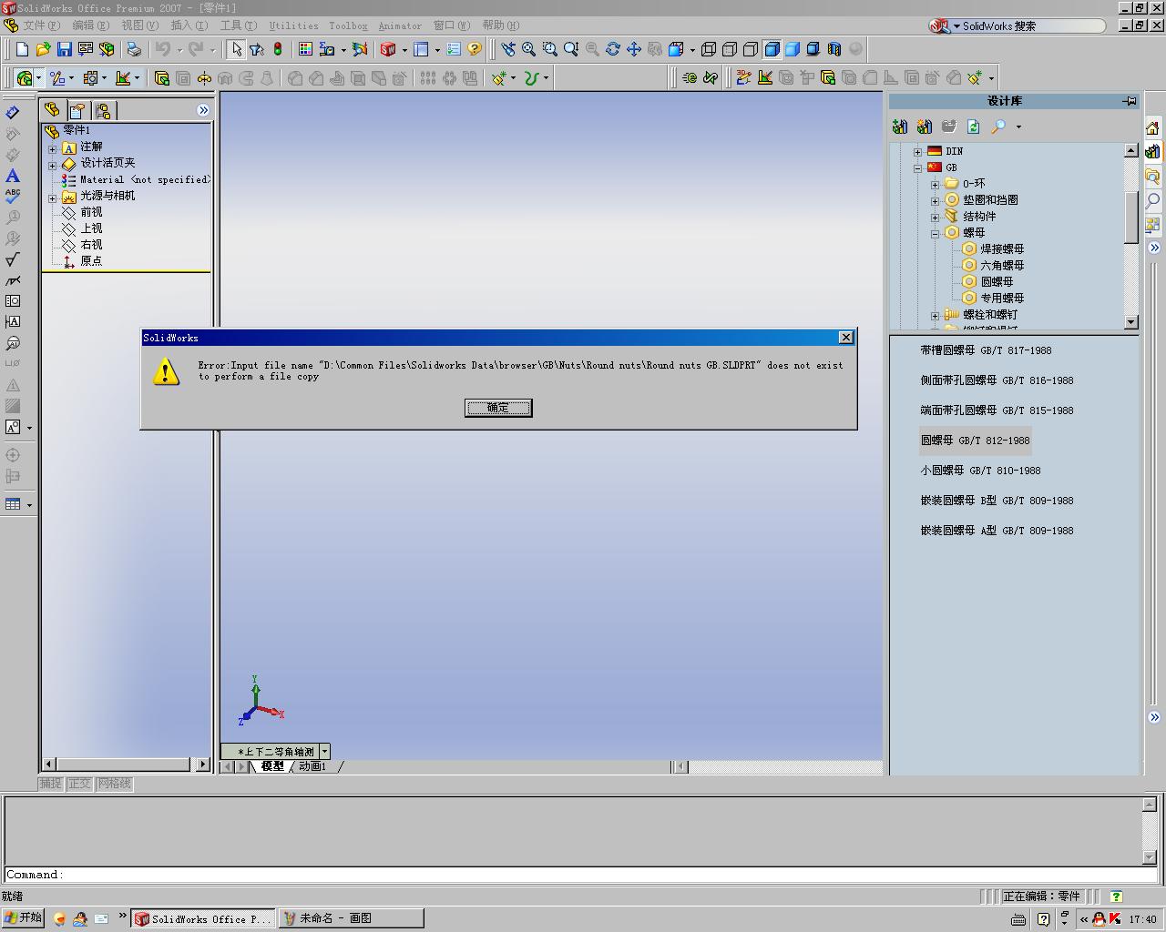Collapse the 螺母 folder

[x=935, y=233]
